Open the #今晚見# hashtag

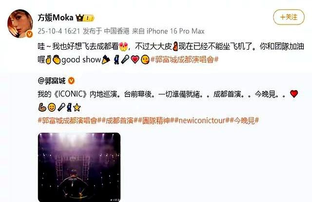244,121
